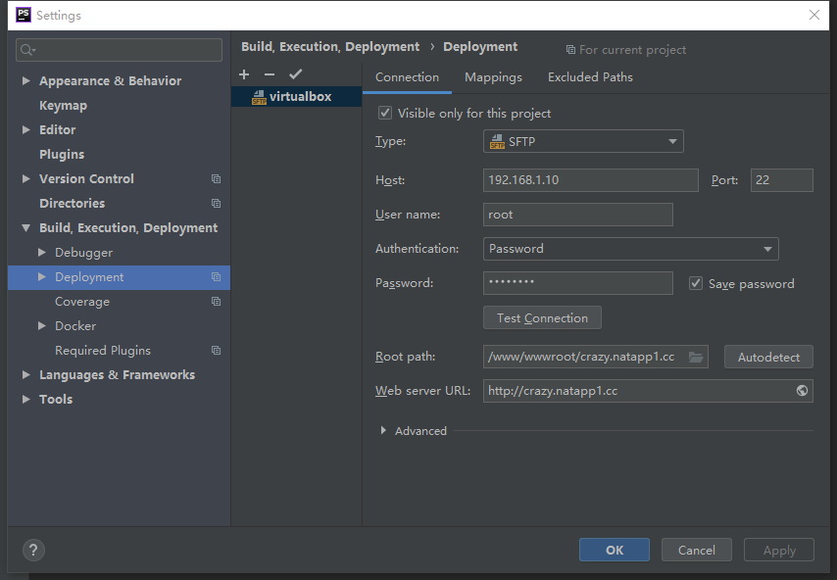Click the User name field
This screenshot has width=837, height=580.
point(577,215)
